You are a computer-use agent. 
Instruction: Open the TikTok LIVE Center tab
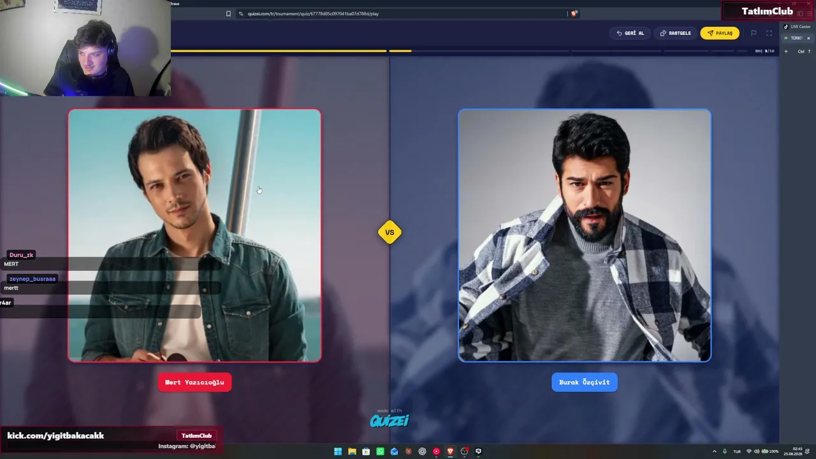pos(797,27)
